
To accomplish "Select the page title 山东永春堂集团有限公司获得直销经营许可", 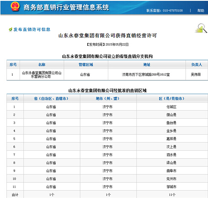I will [x=107, y=35].
